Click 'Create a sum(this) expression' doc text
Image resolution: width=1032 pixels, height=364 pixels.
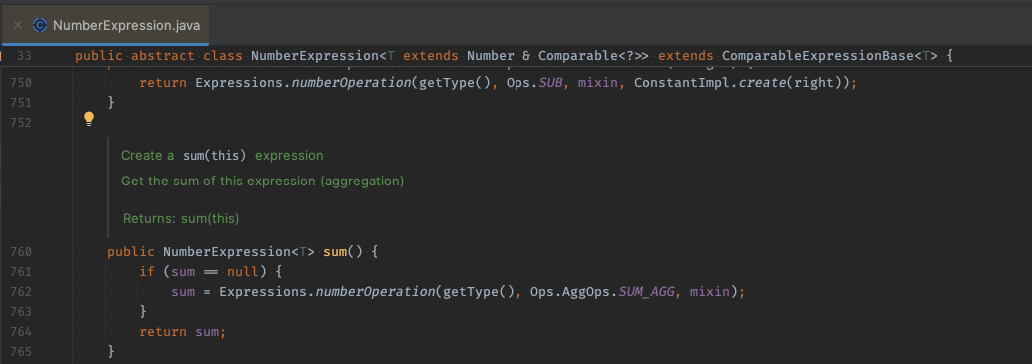coord(222,155)
